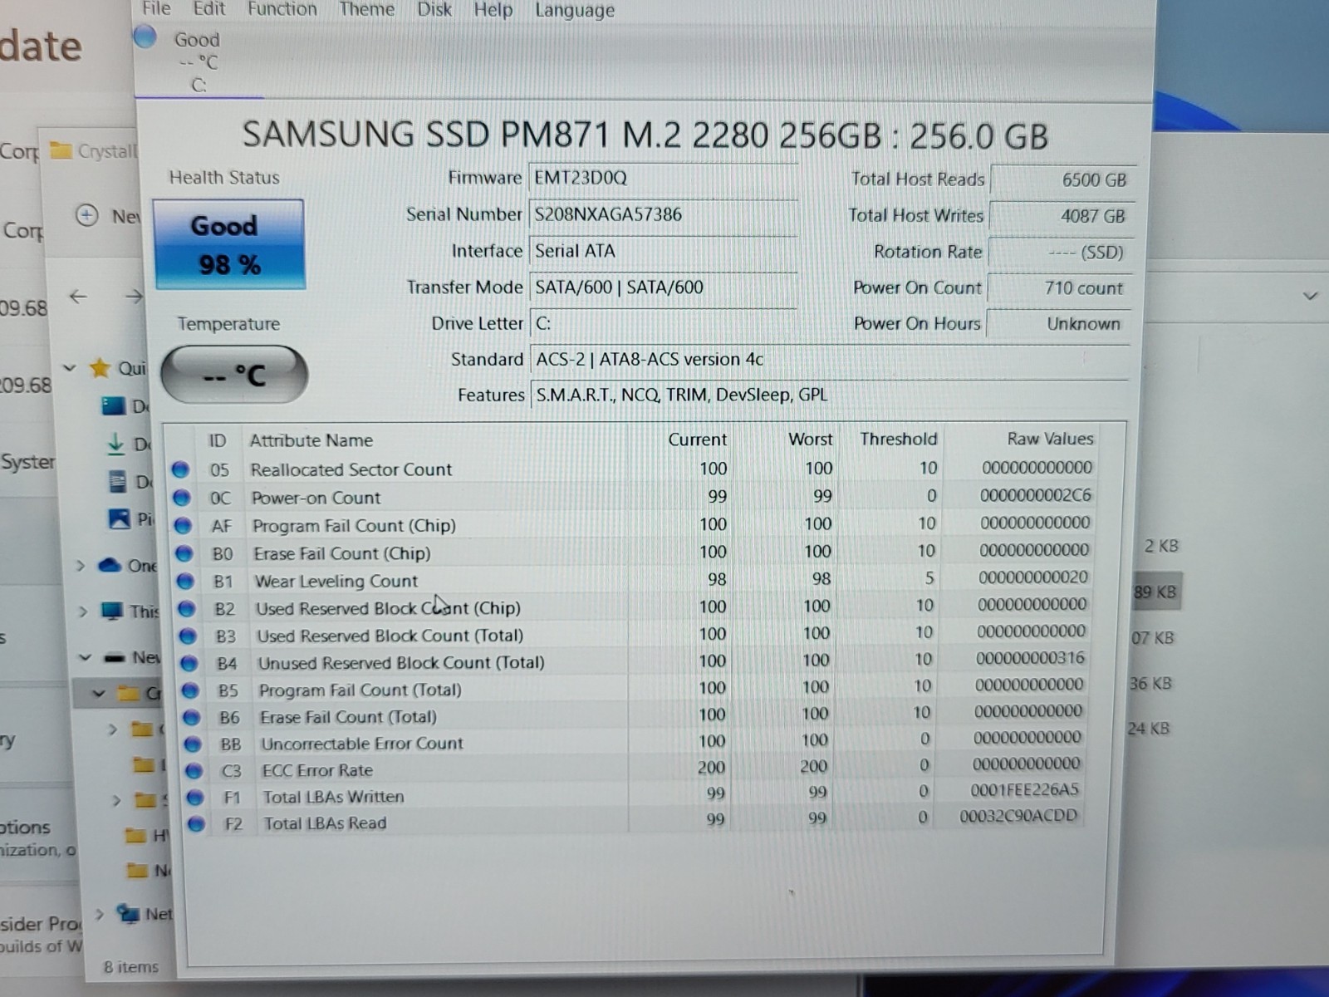This screenshot has width=1329, height=997.
Task: Click the Threshold column header
Action: coord(898,439)
